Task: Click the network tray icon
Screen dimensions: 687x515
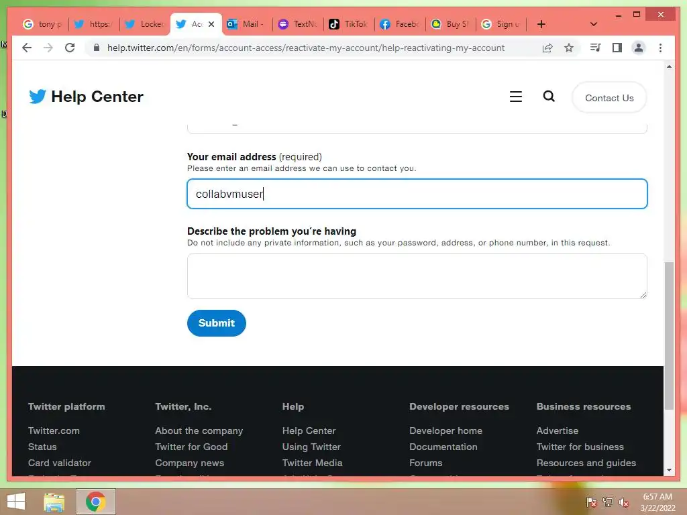Action: tap(608, 502)
